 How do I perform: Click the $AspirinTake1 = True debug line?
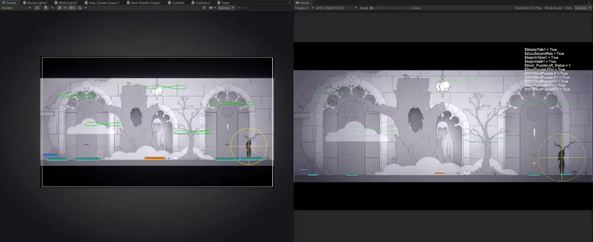click(541, 57)
